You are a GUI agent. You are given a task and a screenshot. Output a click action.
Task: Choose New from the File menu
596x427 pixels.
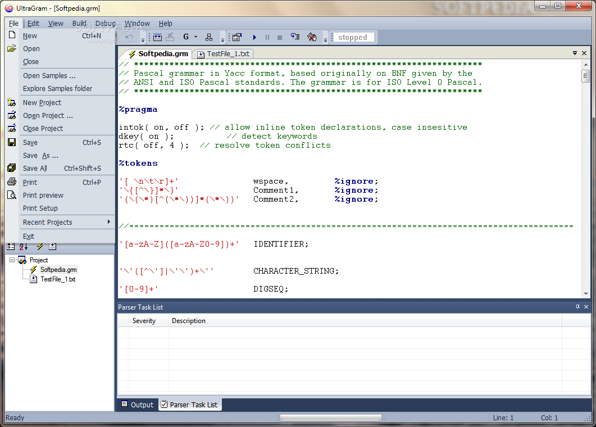(x=61, y=36)
